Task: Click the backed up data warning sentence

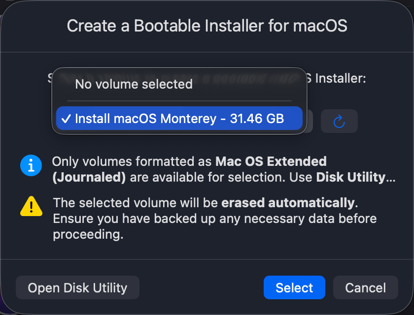Action: pos(214,219)
